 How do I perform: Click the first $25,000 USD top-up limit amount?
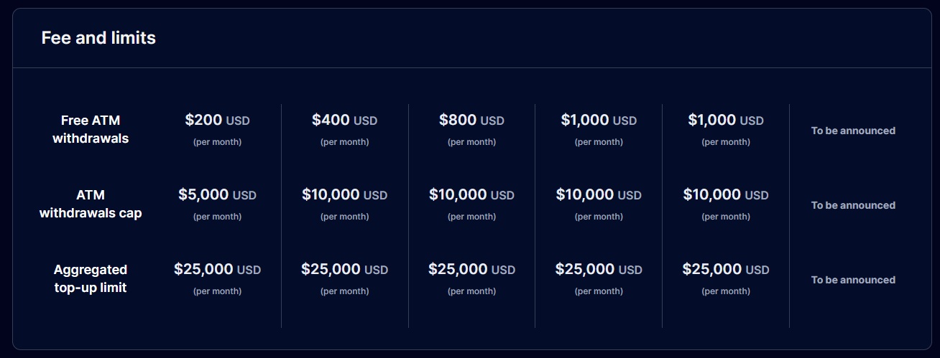pyautogui.click(x=217, y=269)
